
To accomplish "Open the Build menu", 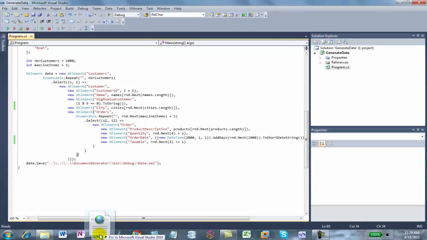I will coord(69,8).
